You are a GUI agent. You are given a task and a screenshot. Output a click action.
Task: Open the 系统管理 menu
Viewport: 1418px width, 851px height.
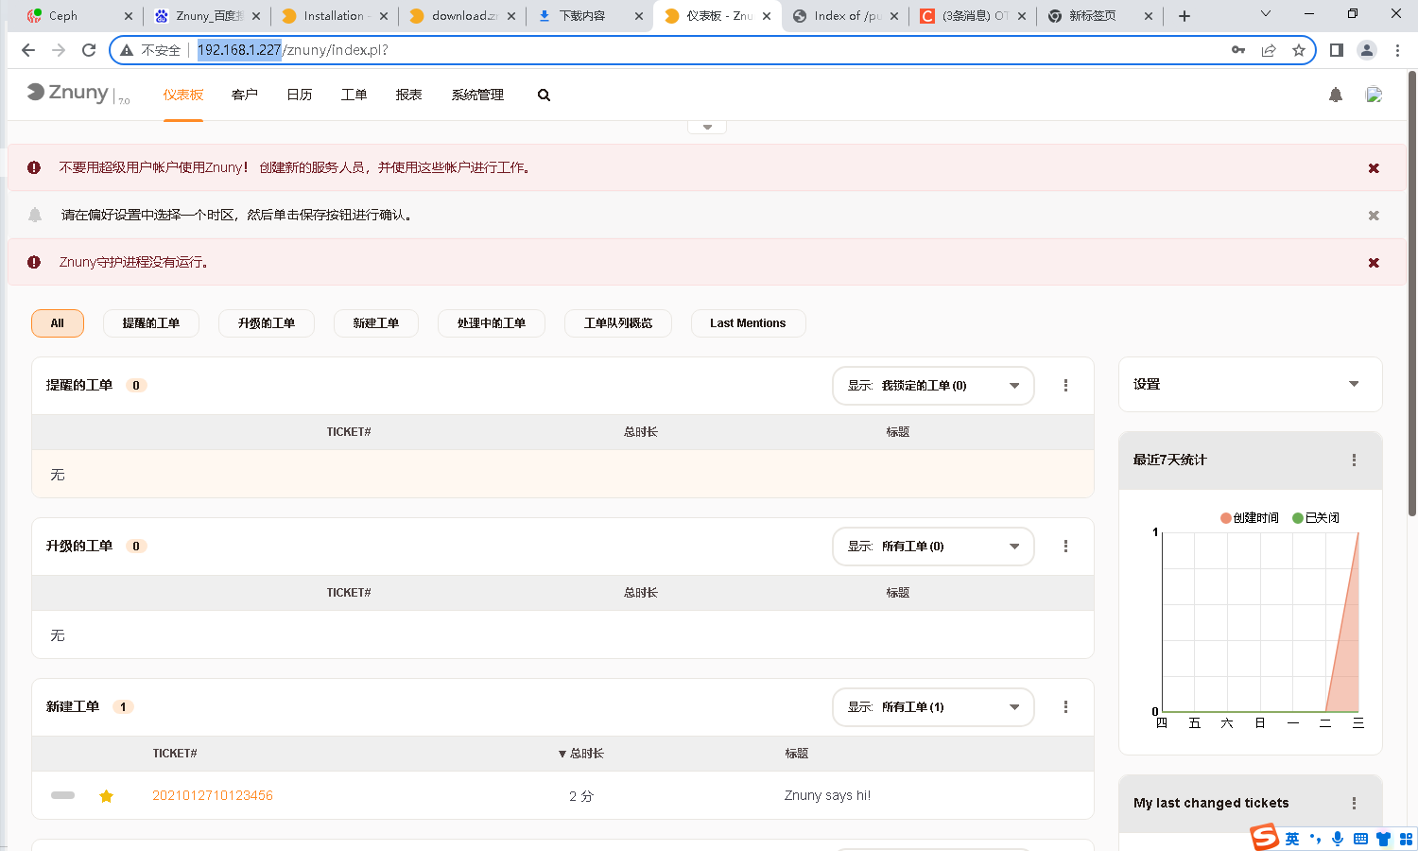point(477,95)
